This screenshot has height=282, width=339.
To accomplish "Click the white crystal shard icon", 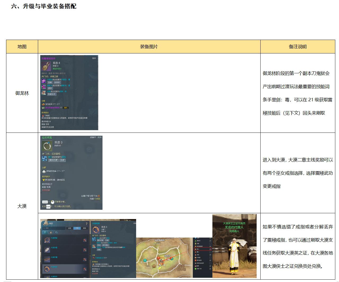I will click(x=44, y=172).
